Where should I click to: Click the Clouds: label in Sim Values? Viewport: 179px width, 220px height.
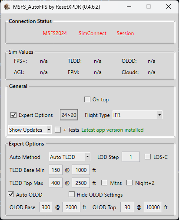point(130,72)
